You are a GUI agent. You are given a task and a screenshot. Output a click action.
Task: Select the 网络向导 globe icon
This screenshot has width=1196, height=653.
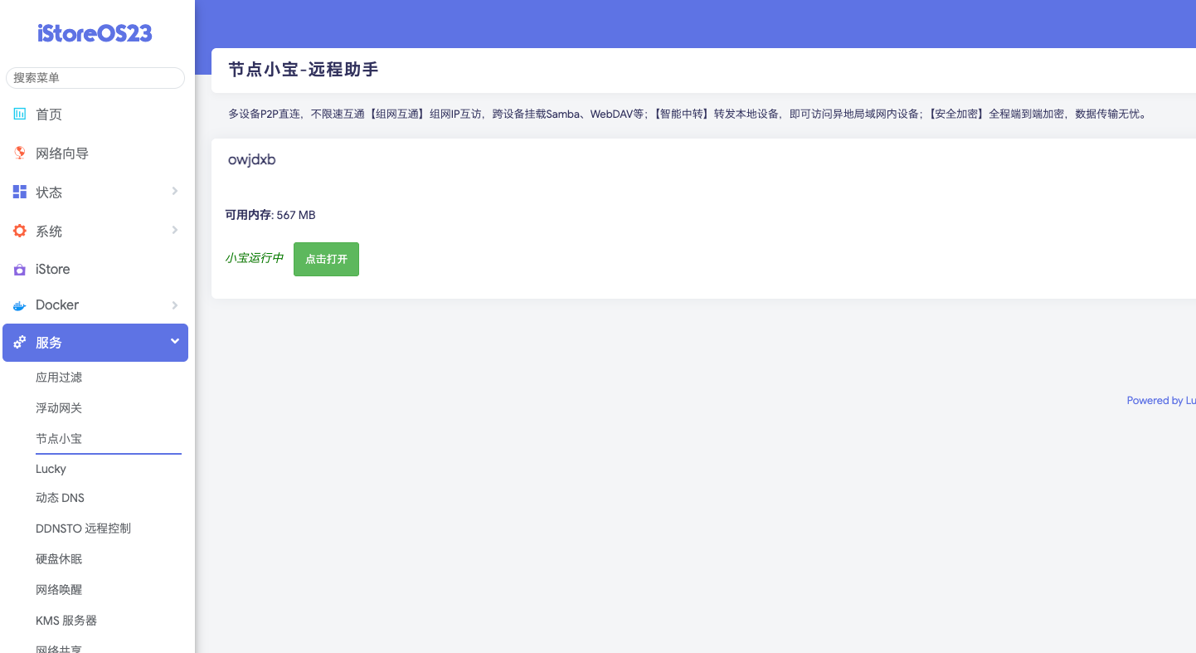[x=19, y=153]
